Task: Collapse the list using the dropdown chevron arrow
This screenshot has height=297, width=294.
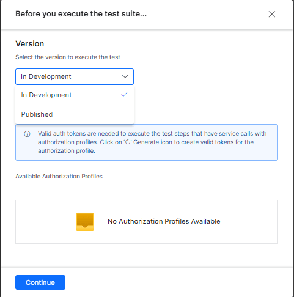Action: [x=125, y=76]
